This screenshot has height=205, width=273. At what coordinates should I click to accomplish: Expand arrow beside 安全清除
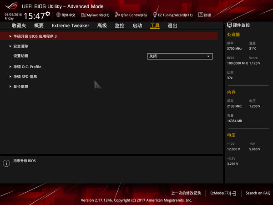(10, 46)
